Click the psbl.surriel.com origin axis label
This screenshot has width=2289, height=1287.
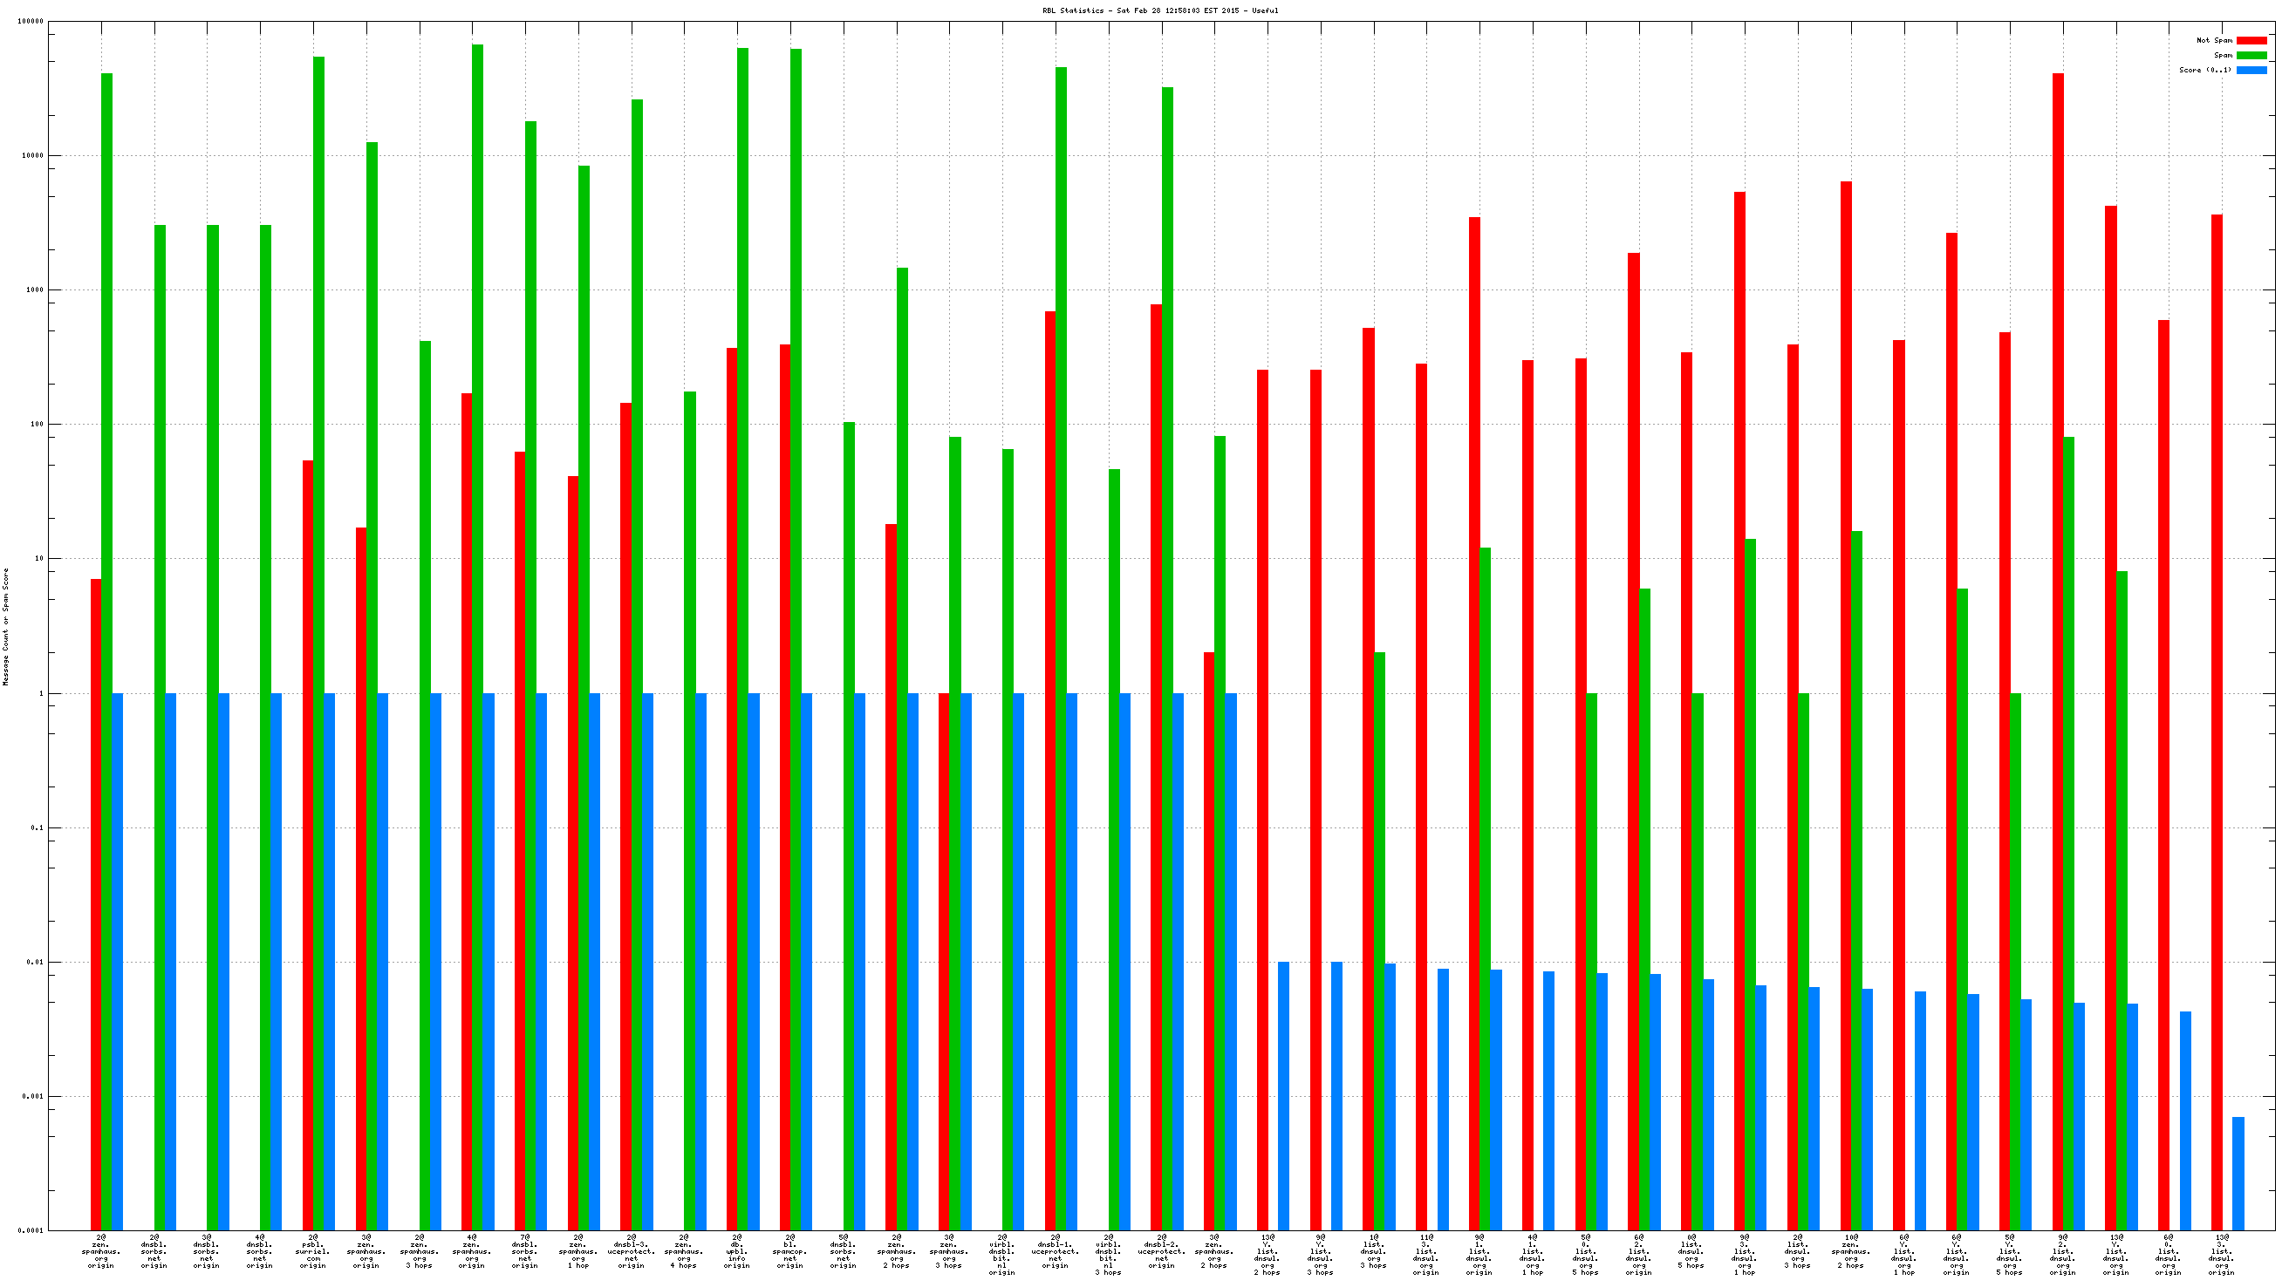point(313,1250)
